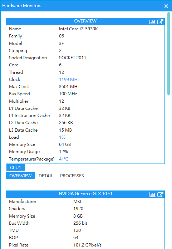
Task: Click the Max Clock value 3501 MHz
Action: 69,87
